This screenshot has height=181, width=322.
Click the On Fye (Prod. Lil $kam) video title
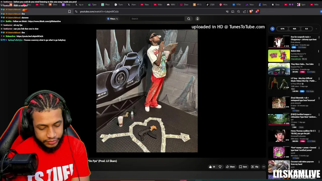[102, 161]
